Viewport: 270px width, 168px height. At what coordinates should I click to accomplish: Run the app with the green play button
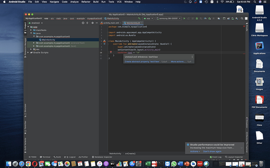(184, 18)
